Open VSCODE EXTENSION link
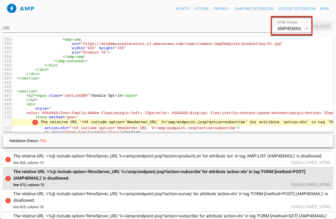The width and height of the screenshot is (336, 219). click(297, 9)
